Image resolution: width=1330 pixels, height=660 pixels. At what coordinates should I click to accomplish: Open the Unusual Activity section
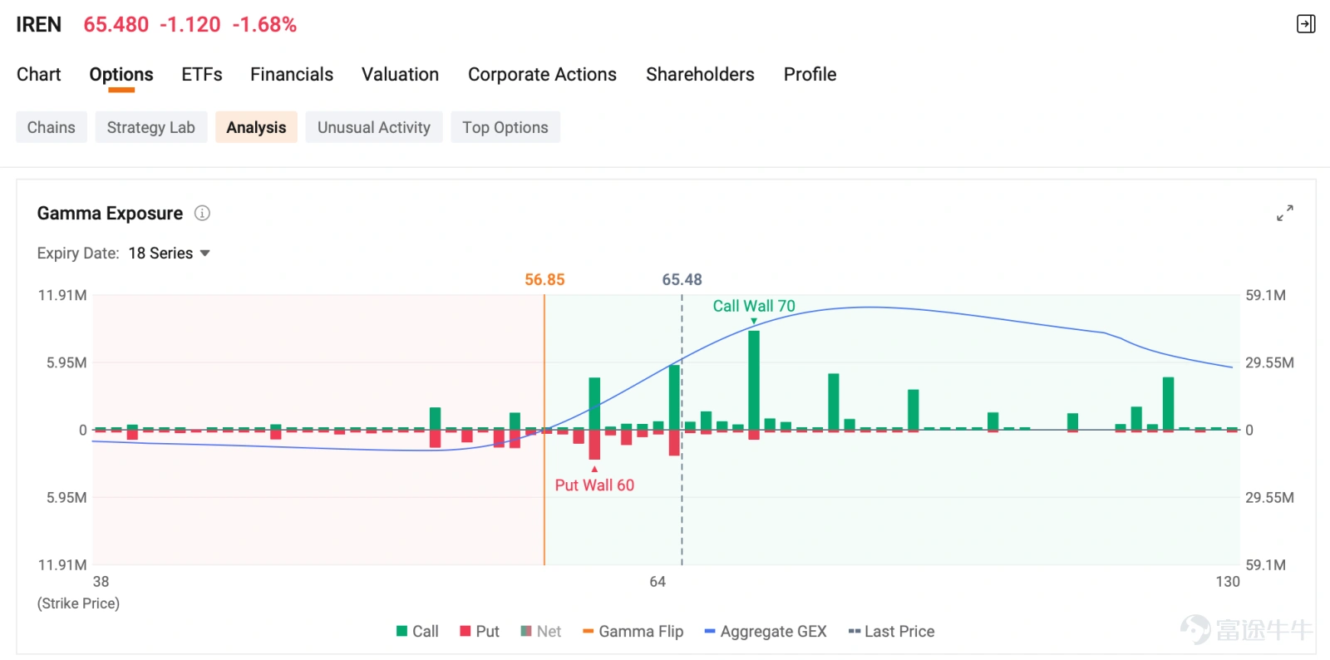tap(374, 127)
